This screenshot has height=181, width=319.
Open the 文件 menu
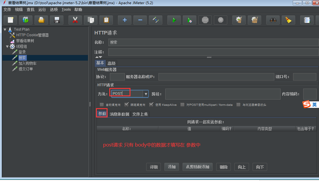tap(7, 10)
